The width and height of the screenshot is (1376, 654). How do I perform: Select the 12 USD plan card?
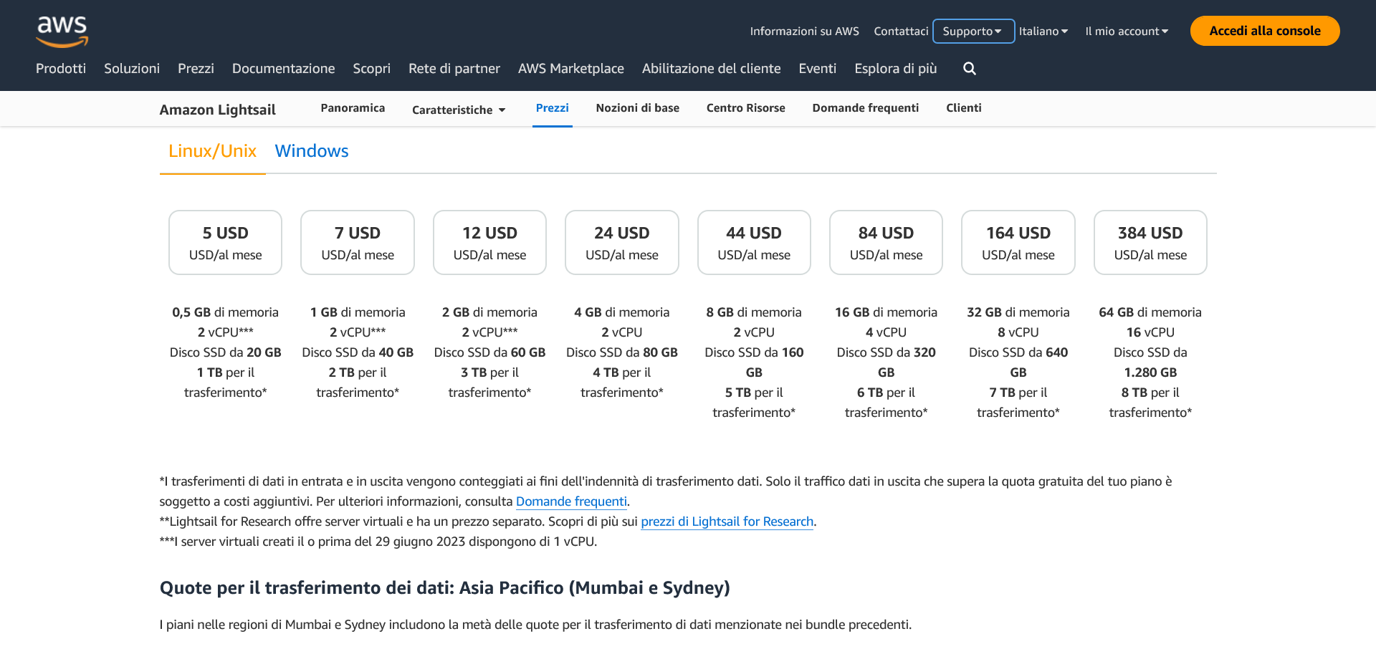489,242
